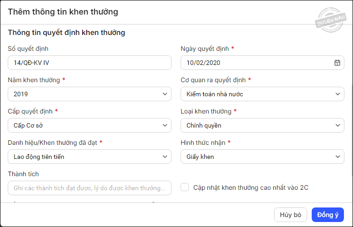Click chevron arrow in Danh hiệu/Khen thưởng field
353x227 pixels.
pyautogui.click(x=164, y=157)
